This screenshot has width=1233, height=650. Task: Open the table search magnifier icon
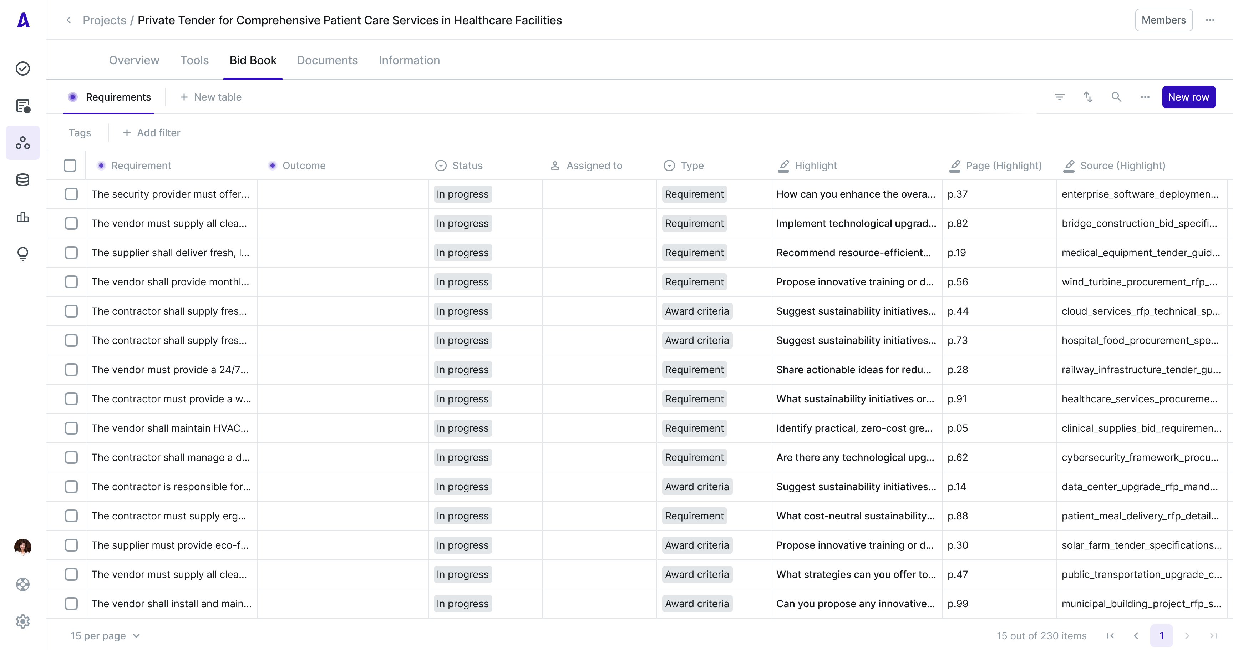pyautogui.click(x=1116, y=97)
